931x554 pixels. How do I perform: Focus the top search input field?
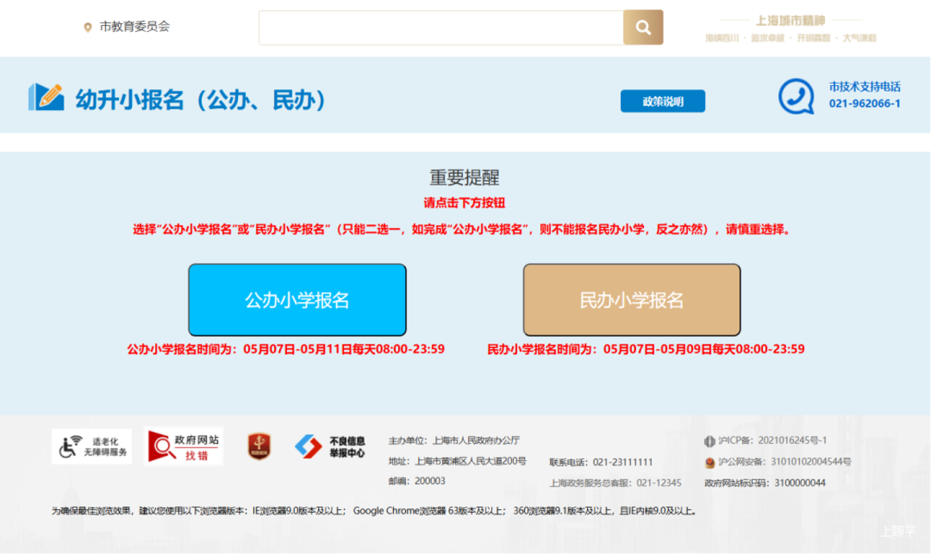tap(441, 27)
